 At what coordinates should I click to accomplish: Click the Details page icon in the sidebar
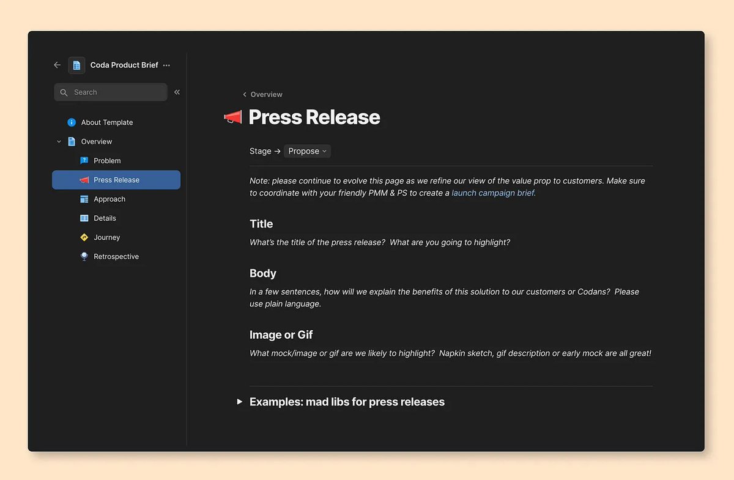pyautogui.click(x=83, y=218)
